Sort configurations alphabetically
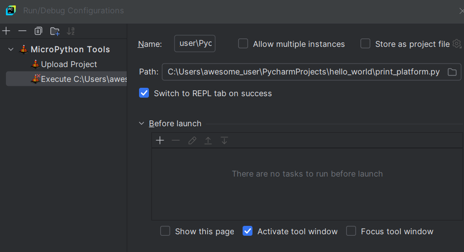464x252 pixels. [x=71, y=31]
